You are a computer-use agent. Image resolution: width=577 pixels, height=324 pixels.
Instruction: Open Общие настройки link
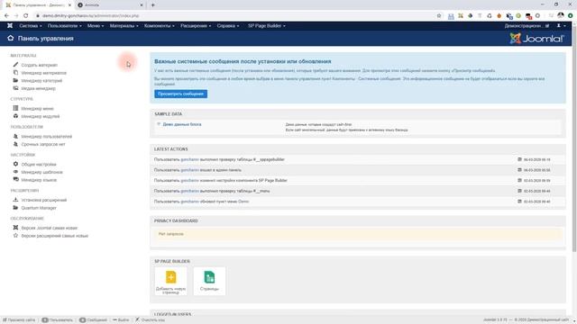click(x=39, y=164)
